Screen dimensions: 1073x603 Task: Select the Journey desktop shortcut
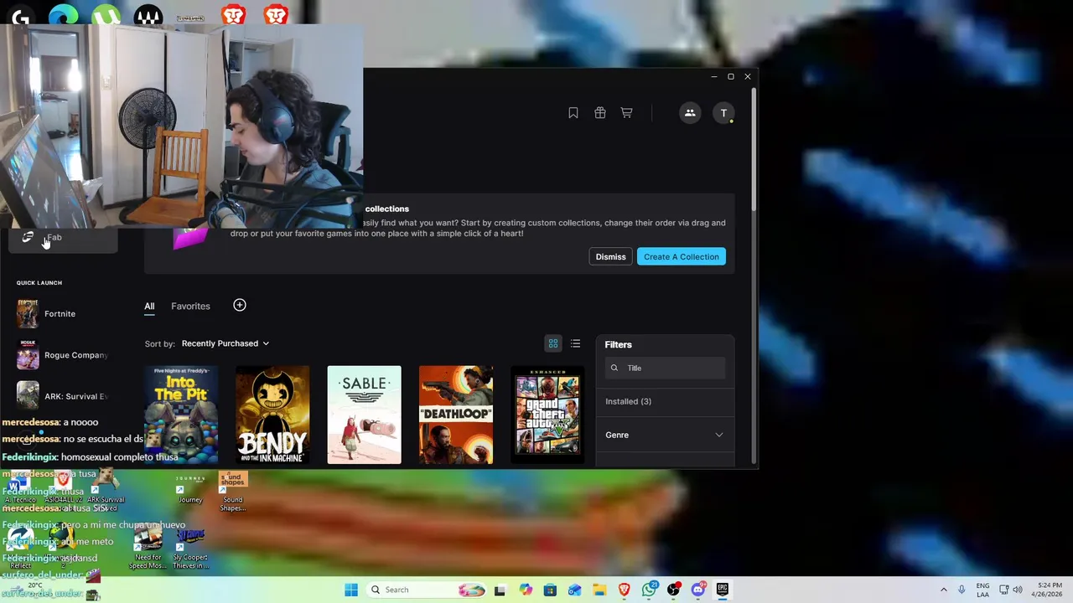(190, 489)
